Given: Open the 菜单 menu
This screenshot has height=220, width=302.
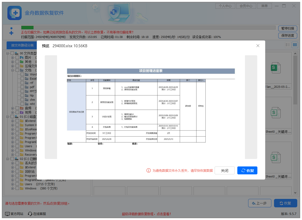Looking at the screenshot, I should point(265,6).
